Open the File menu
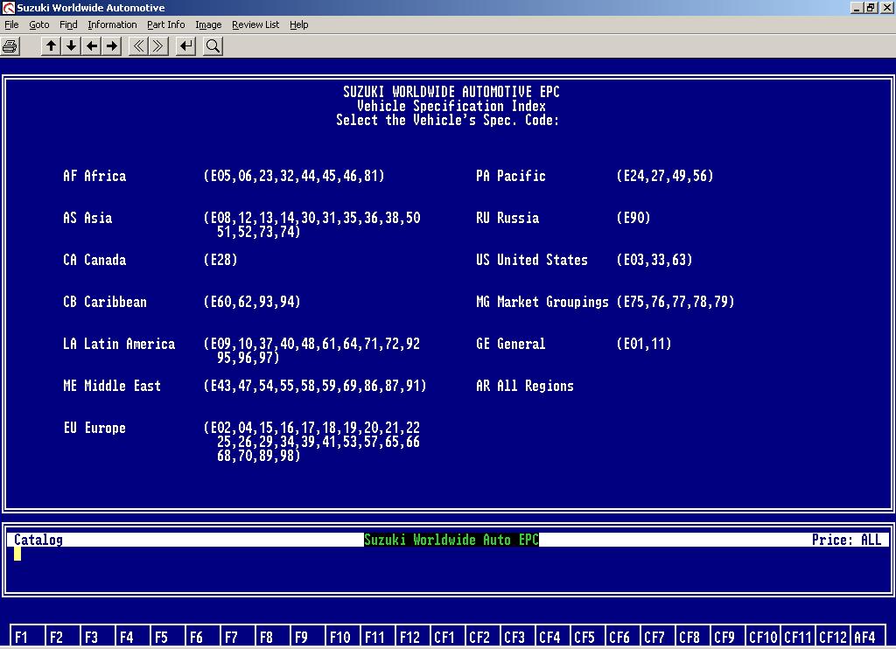This screenshot has width=896, height=649. (11, 24)
